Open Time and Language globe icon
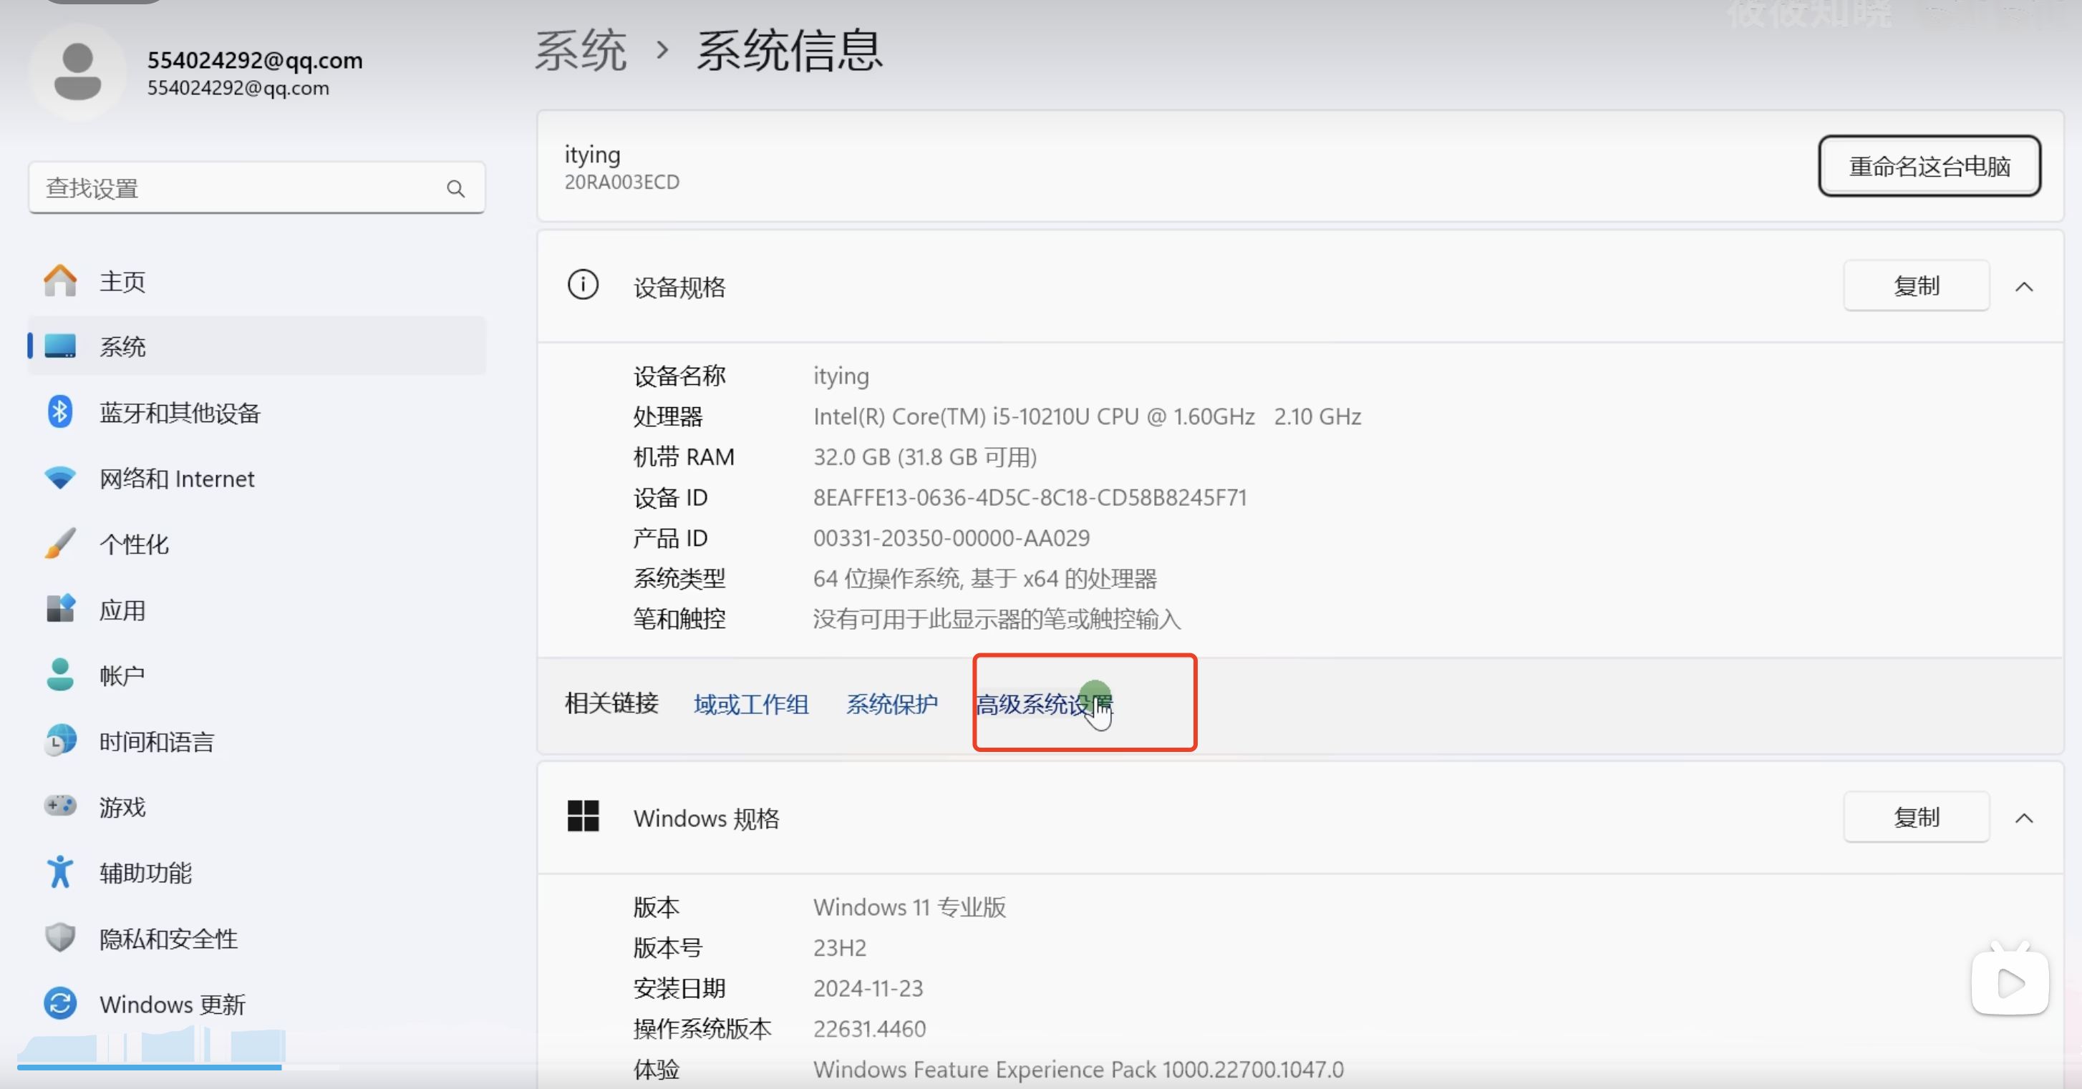The width and height of the screenshot is (2082, 1089). click(60, 741)
